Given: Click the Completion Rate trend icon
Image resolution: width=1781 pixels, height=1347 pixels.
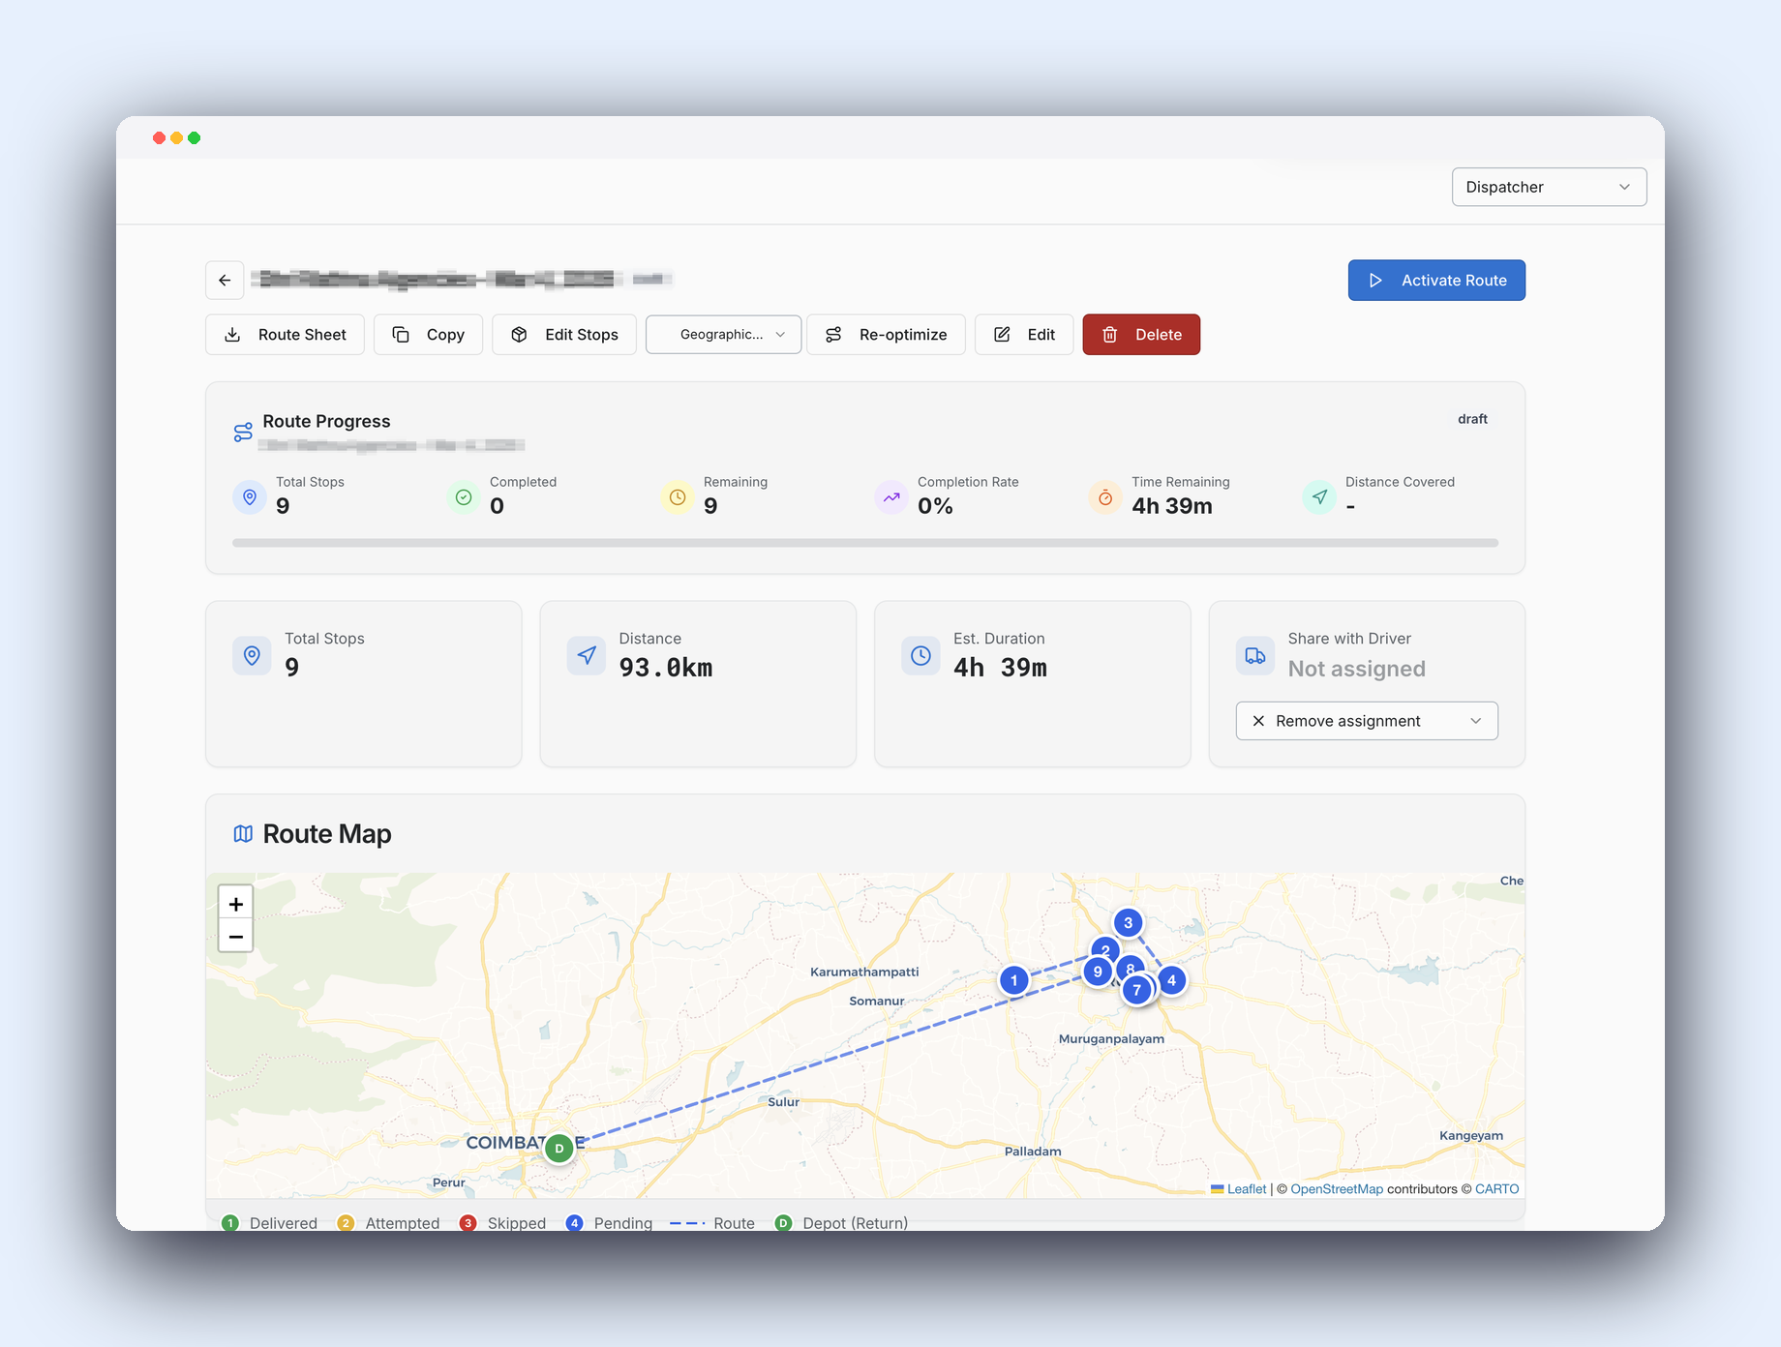Looking at the screenshot, I should (891, 497).
